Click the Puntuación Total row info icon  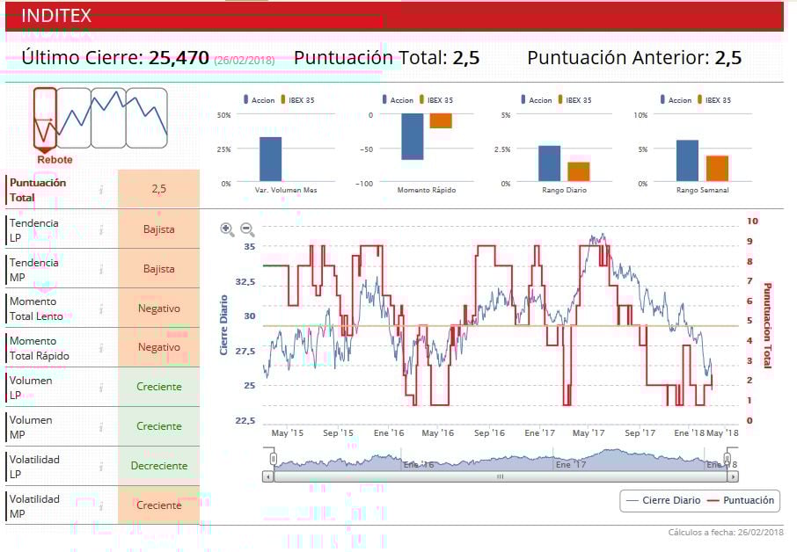point(101,189)
